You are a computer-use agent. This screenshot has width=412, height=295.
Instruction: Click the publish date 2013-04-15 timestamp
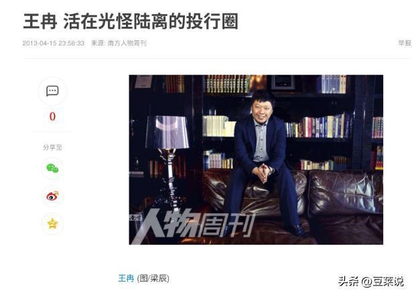pyautogui.click(x=54, y=43)
